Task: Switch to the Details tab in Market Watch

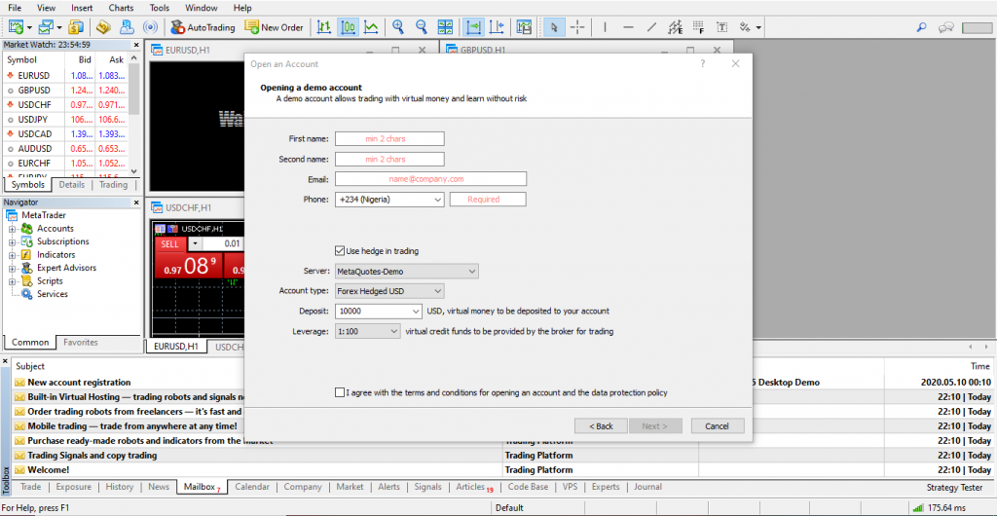Action: point(72,185)
